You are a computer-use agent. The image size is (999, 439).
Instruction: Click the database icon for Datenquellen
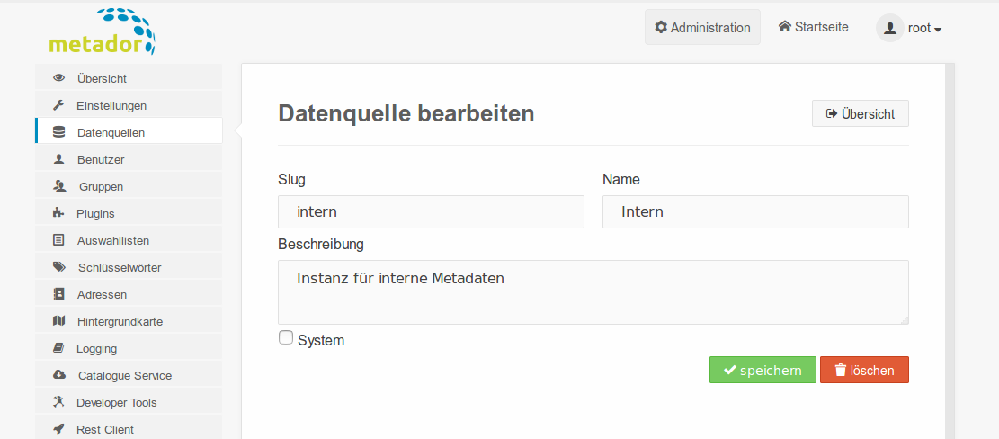58,132
